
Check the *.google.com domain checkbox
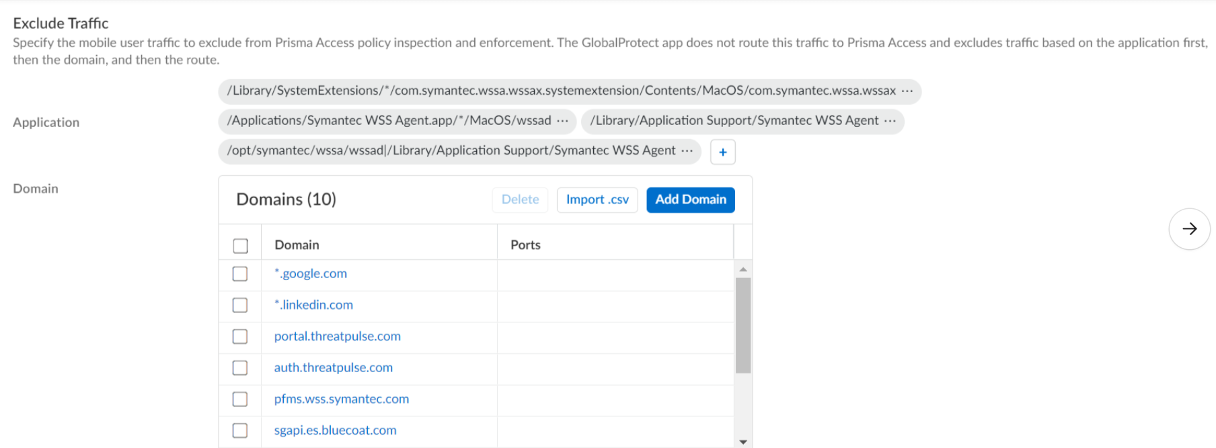point(240,274)
